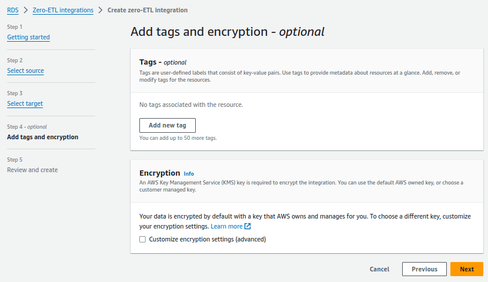Jump to the Getting started step

(28, 37)
